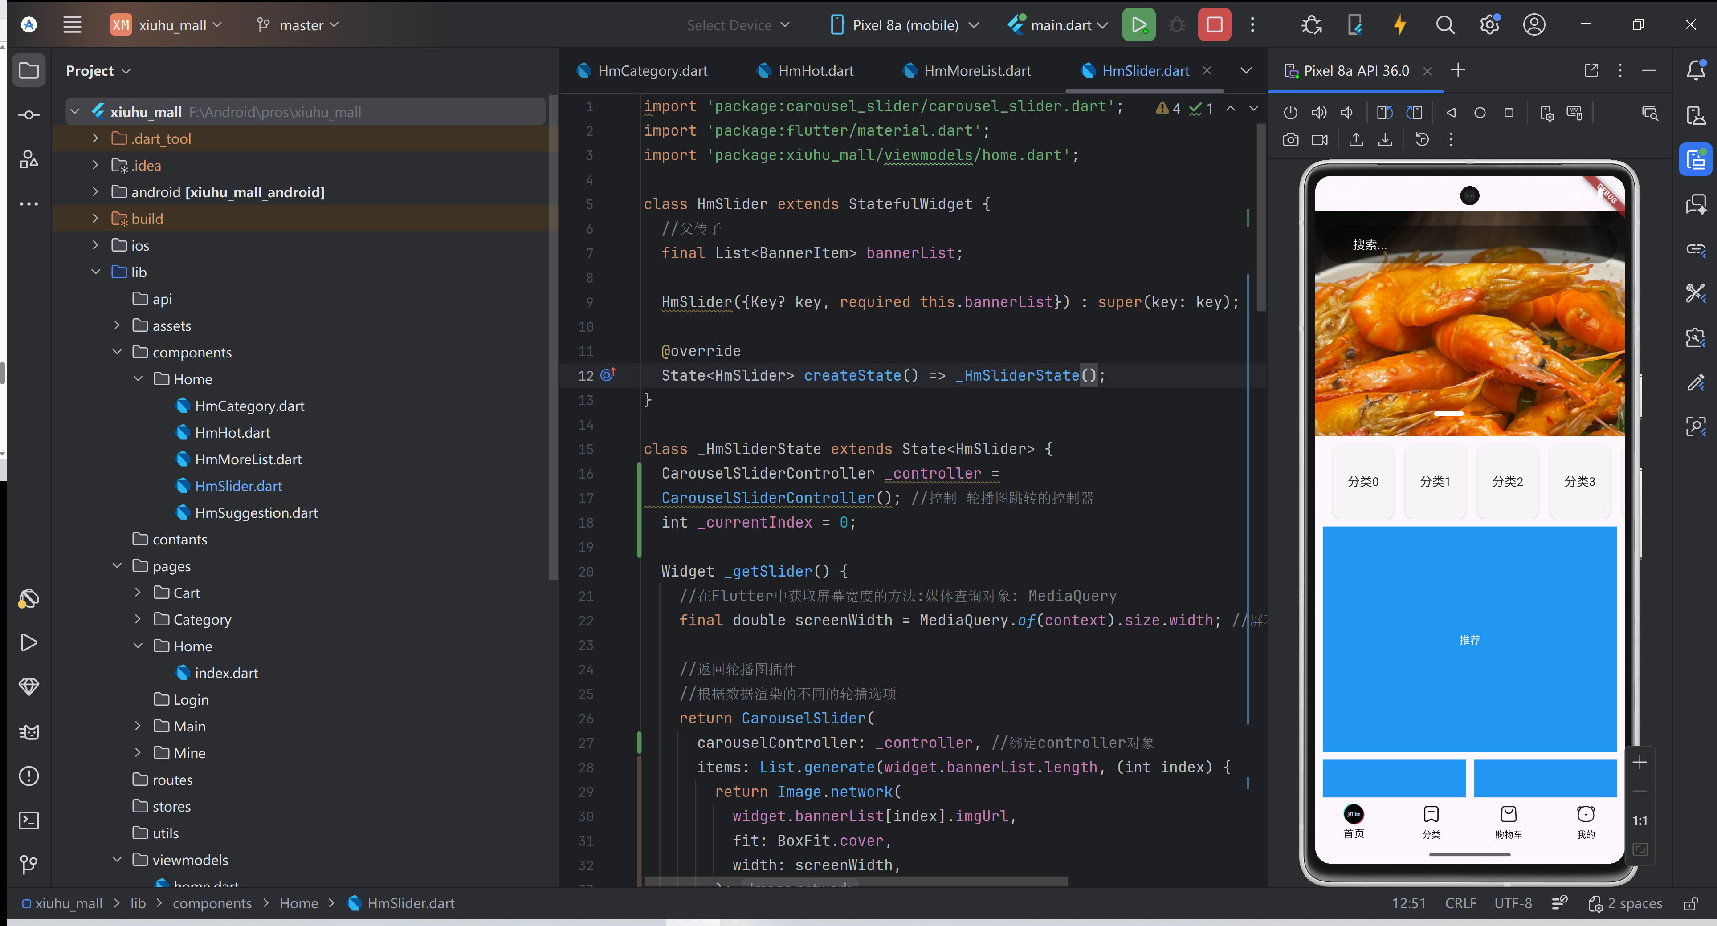
Task: Click the 分类 tab in emulator
Action: point(1431,822)
